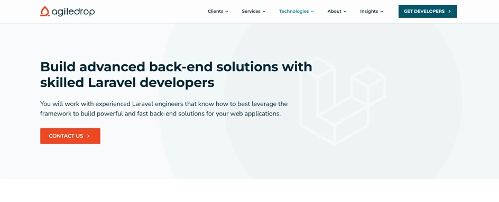Open the Insights menu
The width and height of the screenshot is (499, 202).
[372, 12]
